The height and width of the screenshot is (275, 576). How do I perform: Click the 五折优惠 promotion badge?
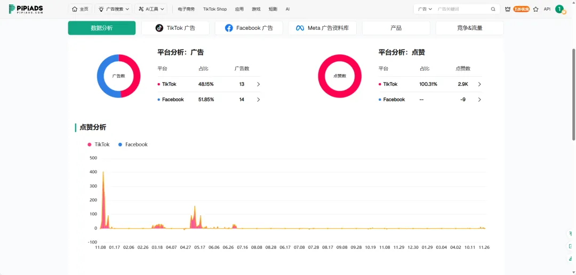coord(522,9)
